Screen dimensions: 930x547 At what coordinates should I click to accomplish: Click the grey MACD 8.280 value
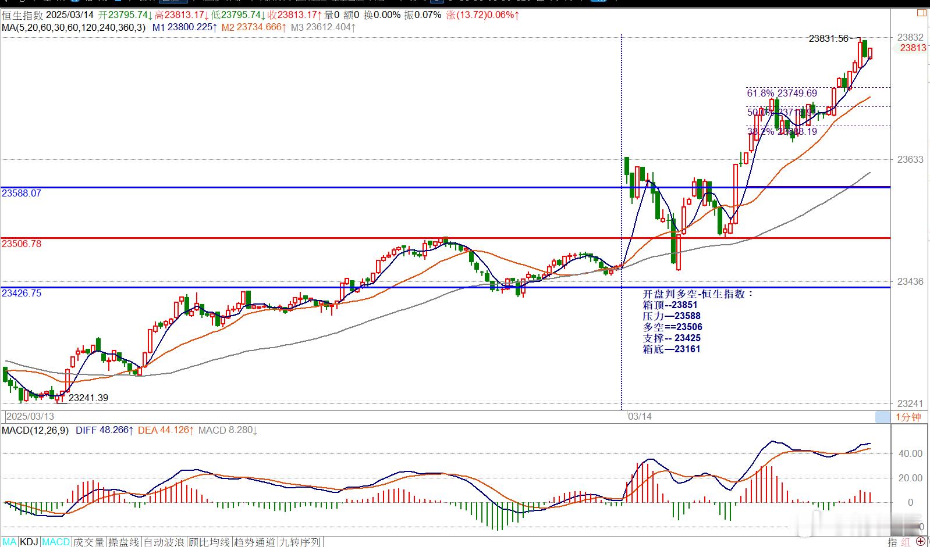[x=228, y=430]
